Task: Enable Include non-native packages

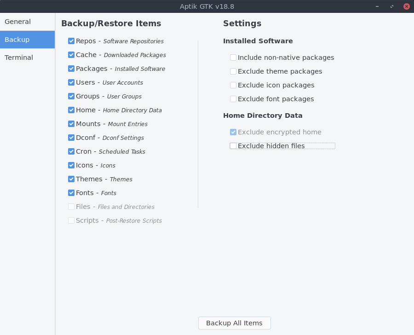Action: (x=233, y=58)
